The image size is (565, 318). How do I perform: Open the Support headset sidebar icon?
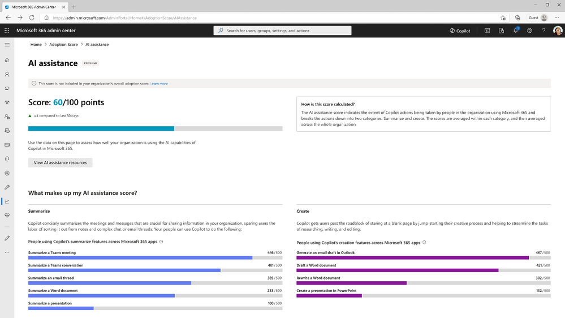pos(7,159)
